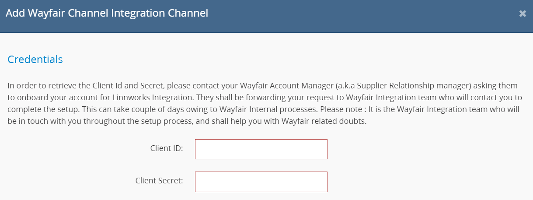Click the Client ID label
The image size is (533, 200).
[x=166, y=148]
